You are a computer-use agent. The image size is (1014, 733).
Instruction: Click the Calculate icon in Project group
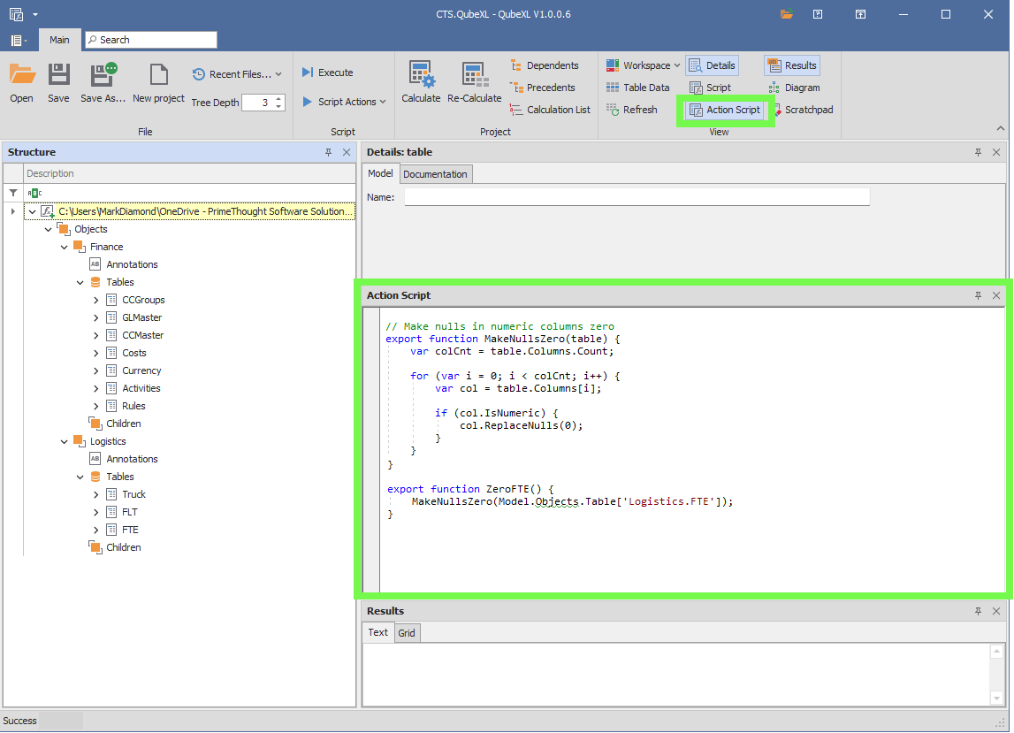coord(421,82)
